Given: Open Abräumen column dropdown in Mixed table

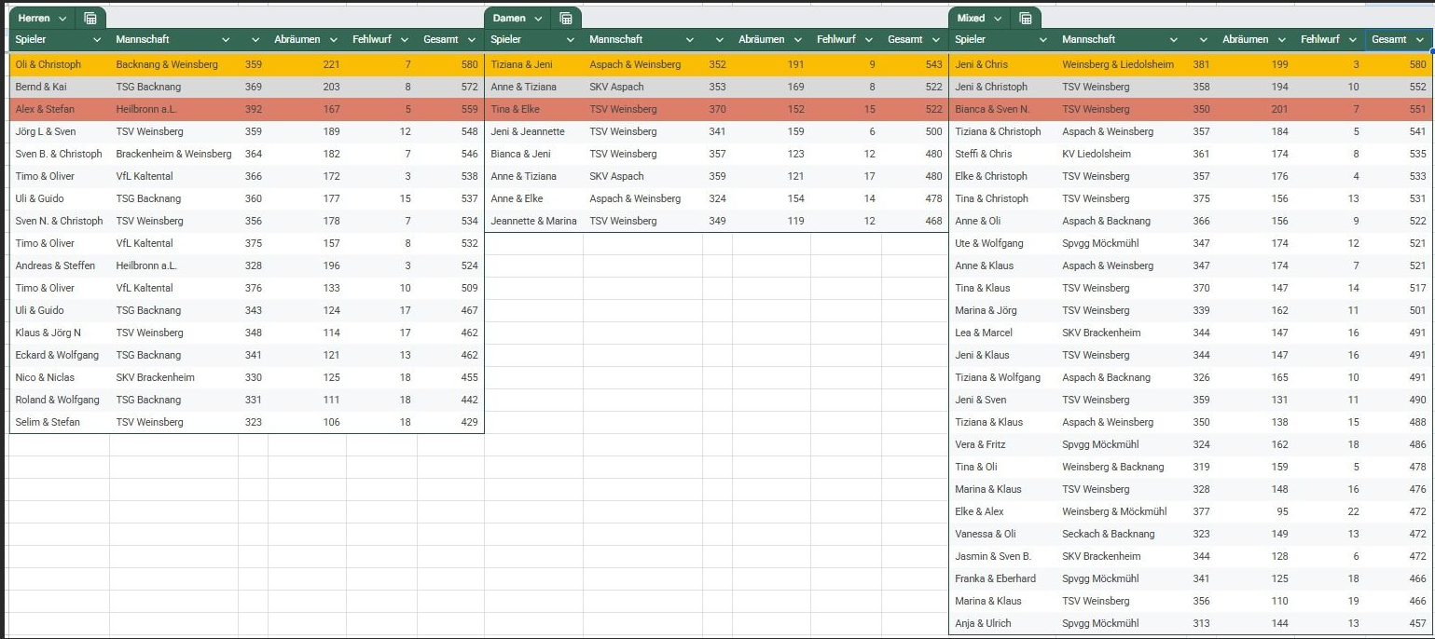Looking at the screenshot, I should pos(1281,40).
